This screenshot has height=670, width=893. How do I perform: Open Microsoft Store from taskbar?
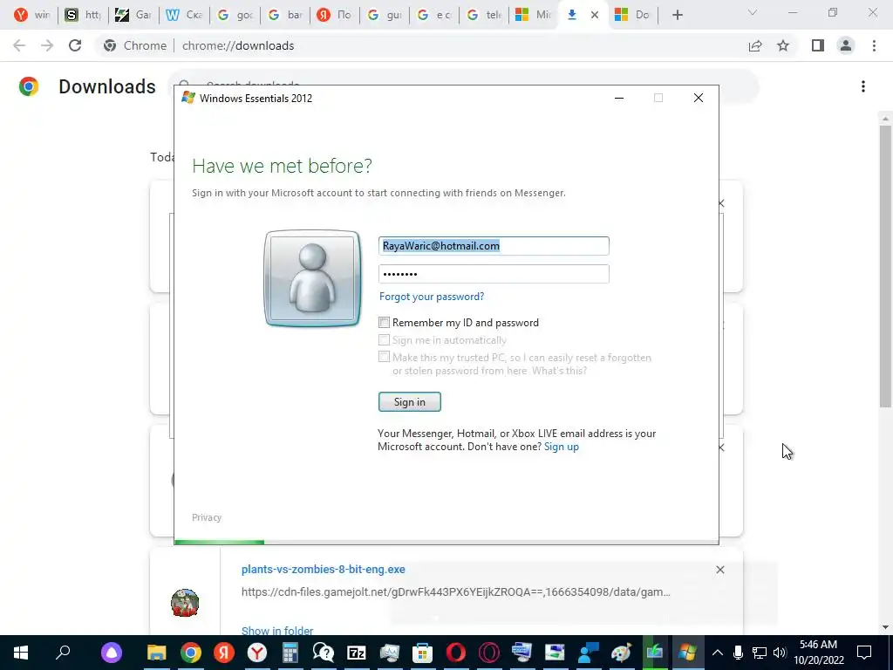tap(423, 653)
